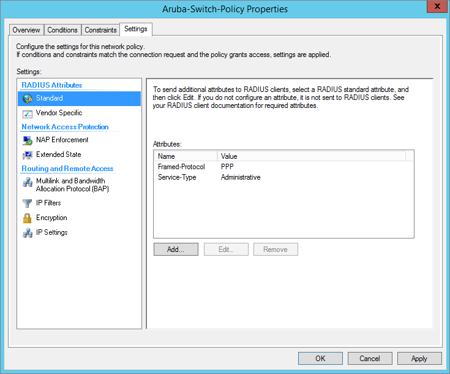Switch to the Overview tab
This screenshot has height=374, width=450.
(26, 30)
